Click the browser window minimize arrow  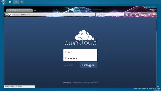coord(146,7)
